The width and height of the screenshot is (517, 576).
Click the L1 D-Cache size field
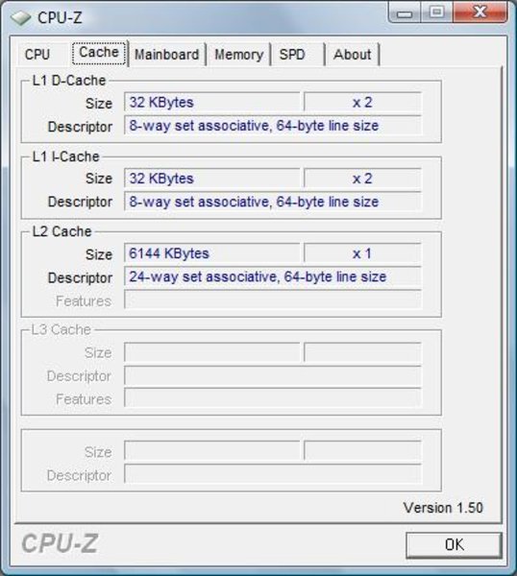(x=212, y=102)
